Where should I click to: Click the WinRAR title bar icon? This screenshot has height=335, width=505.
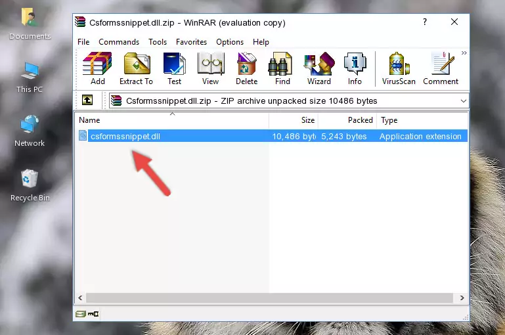pos(80,22)
